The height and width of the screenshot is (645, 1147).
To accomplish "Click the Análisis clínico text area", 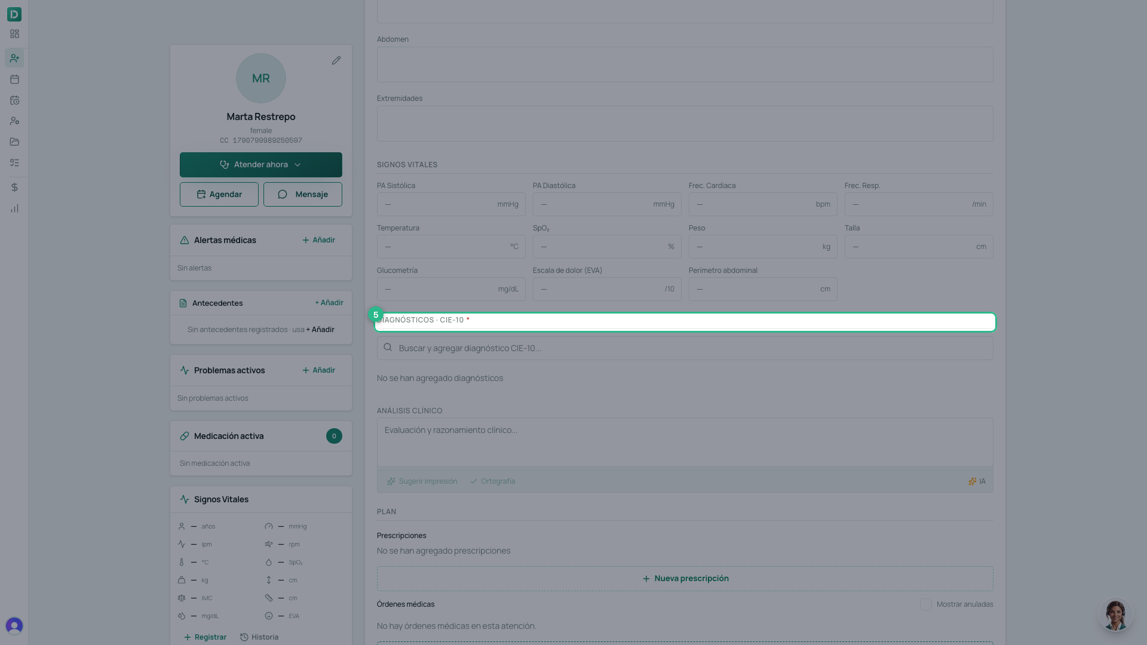I will coord(685,442).
